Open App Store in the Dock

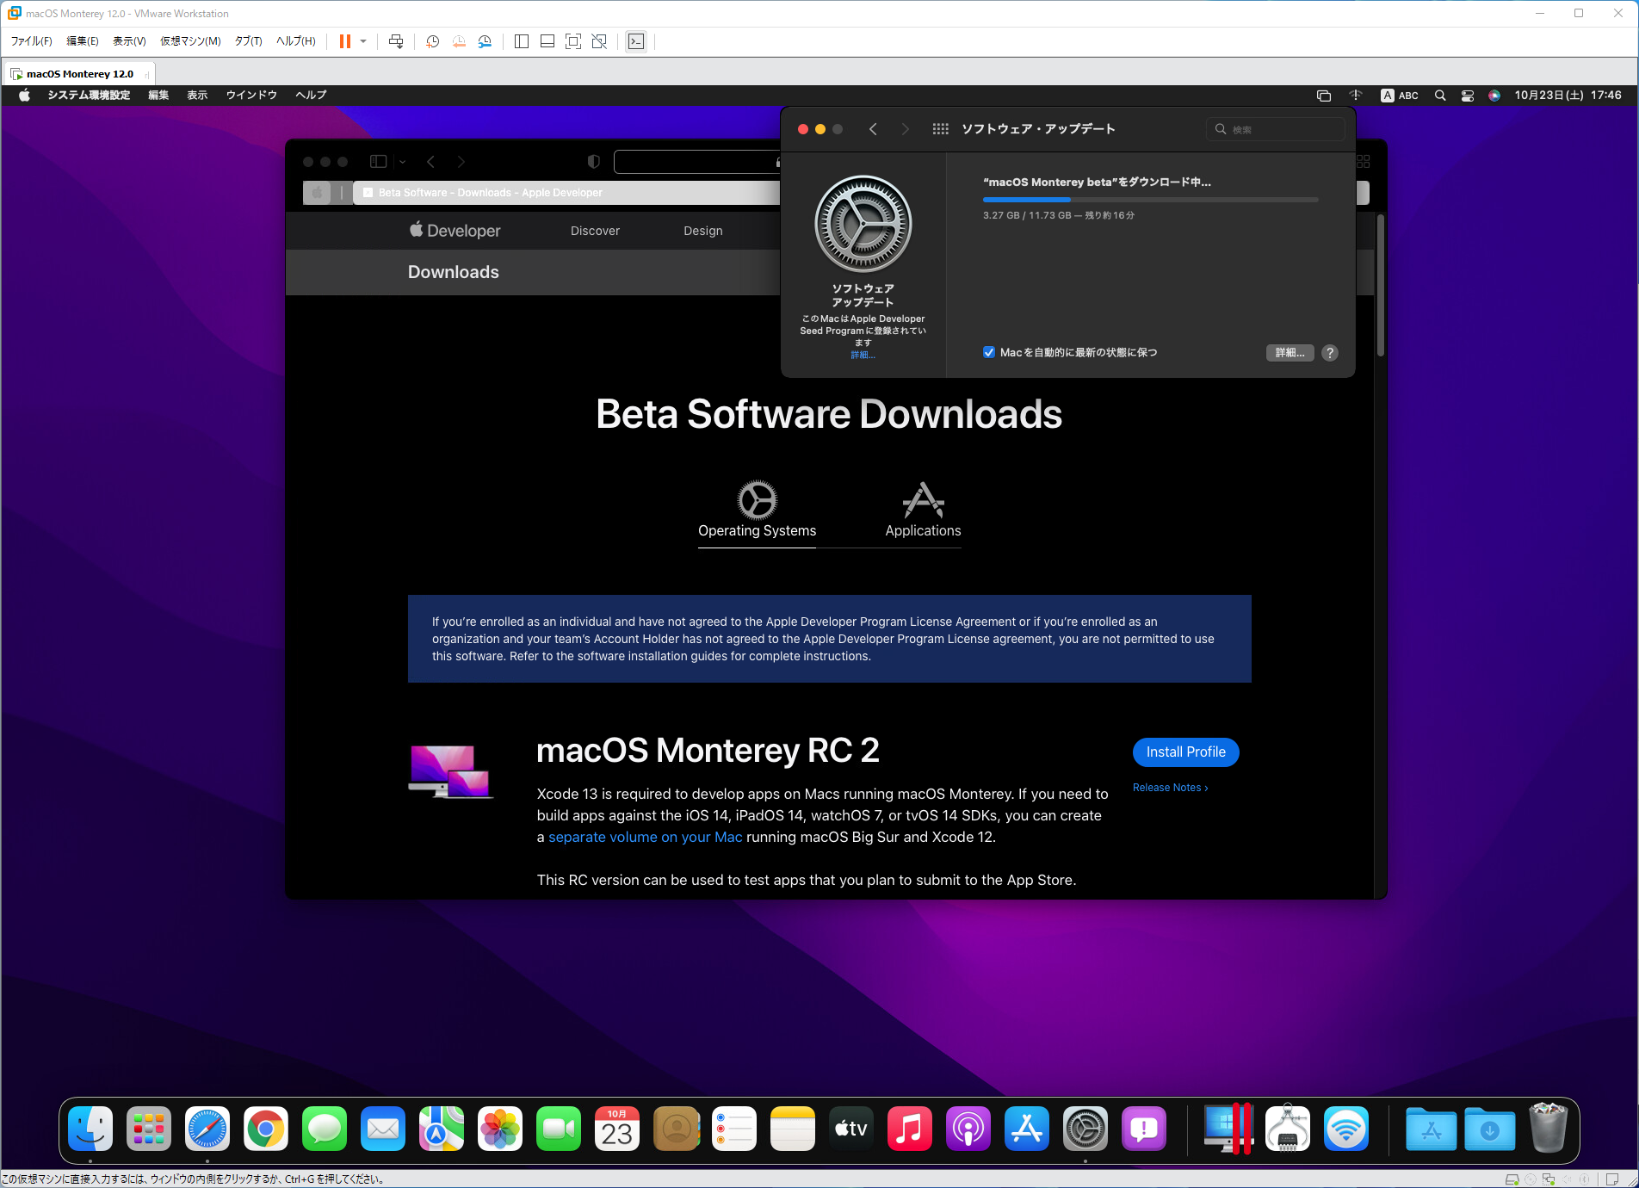click(1027, 1129)
